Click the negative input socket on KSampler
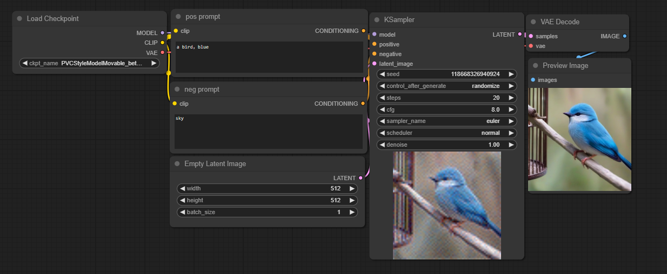Viewport: 667px width, 274px height. click(x=374, y=54)
